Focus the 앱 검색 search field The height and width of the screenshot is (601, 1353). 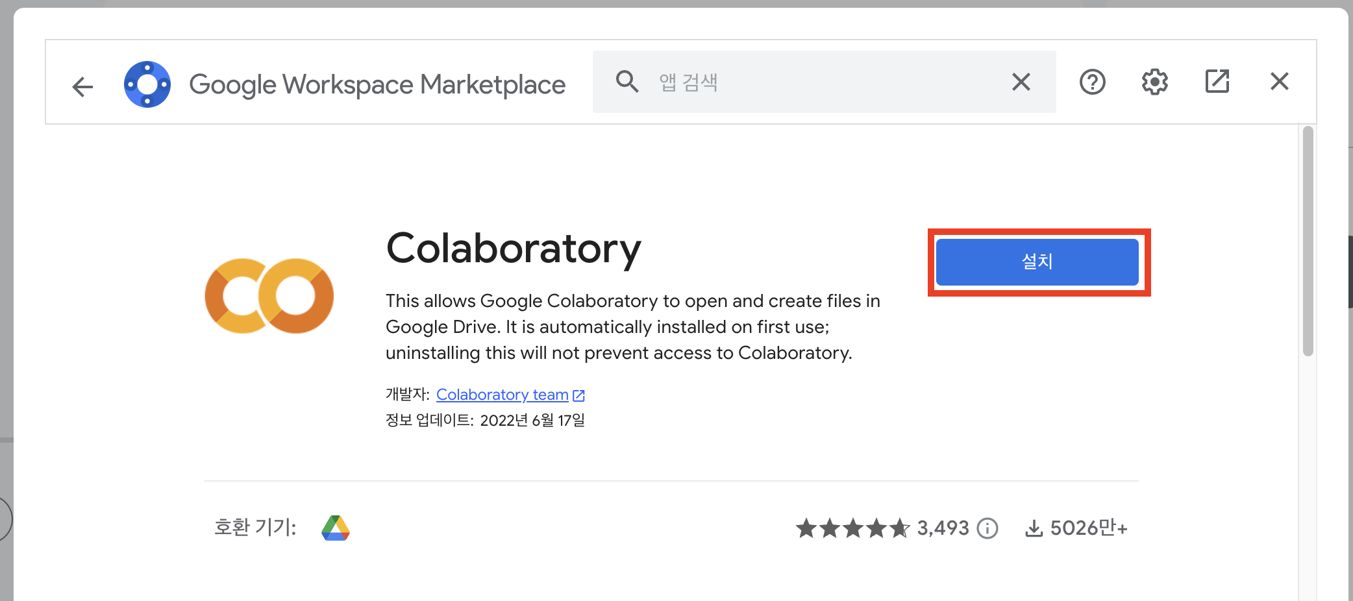pyautogui.click(x=825, y=82)
